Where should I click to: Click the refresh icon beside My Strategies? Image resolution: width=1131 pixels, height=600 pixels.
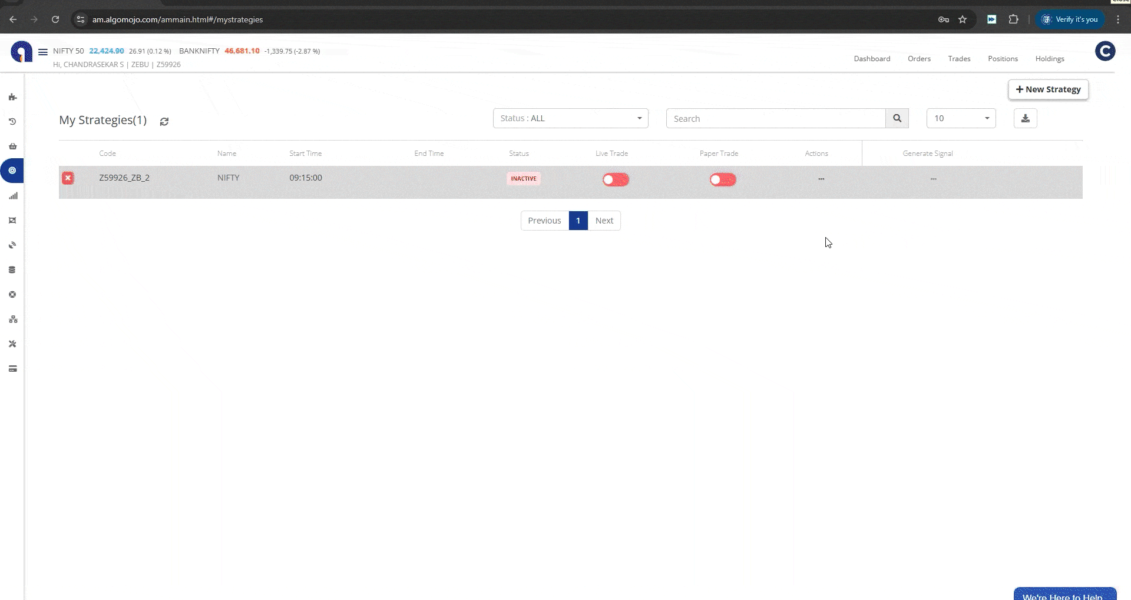click(x=164, y=121)
